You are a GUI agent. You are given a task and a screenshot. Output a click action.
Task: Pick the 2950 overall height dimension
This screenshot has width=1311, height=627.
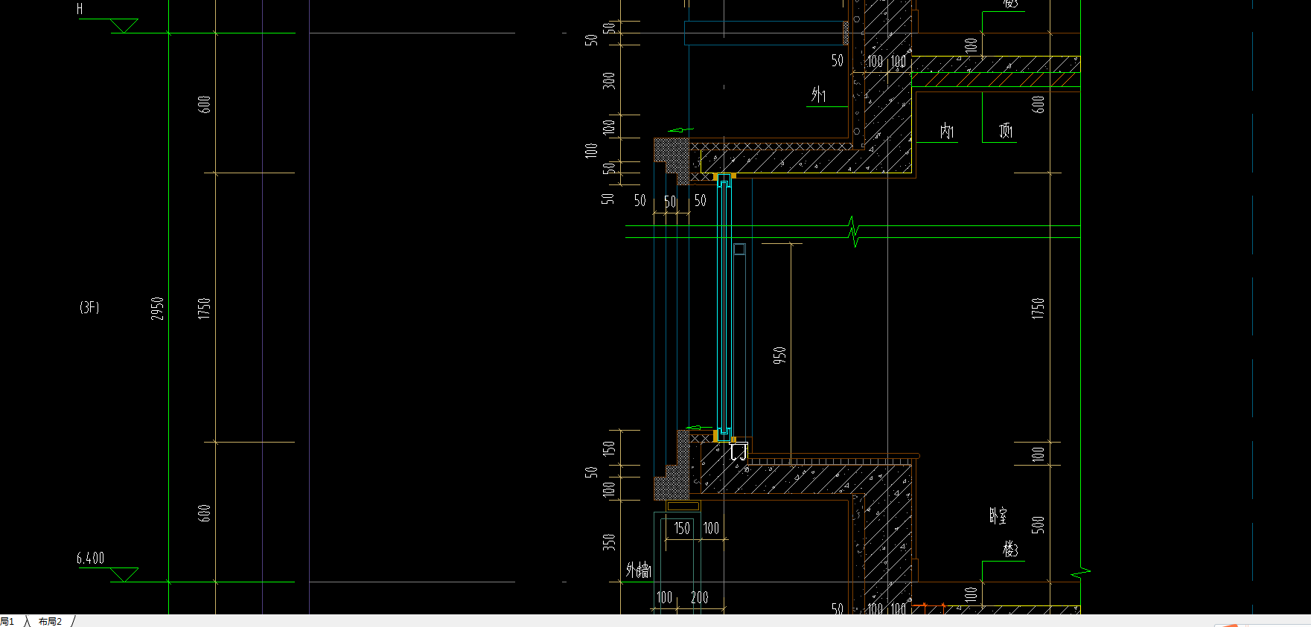tap(157, 309)
